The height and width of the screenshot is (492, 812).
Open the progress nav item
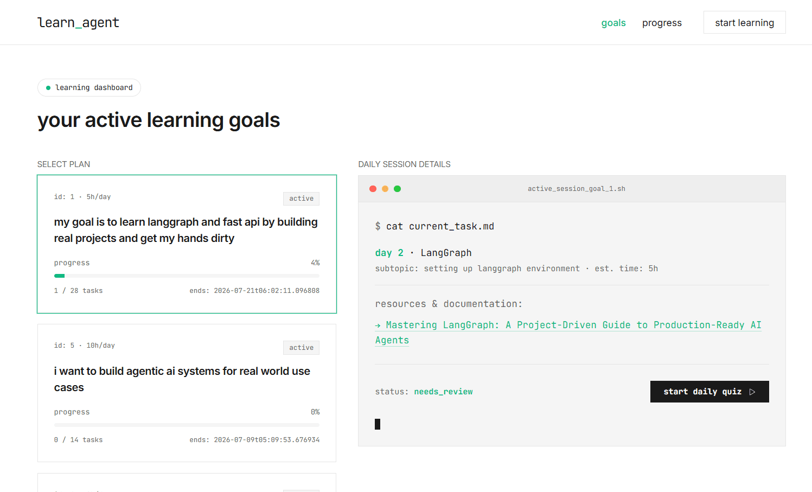[662, 23]
